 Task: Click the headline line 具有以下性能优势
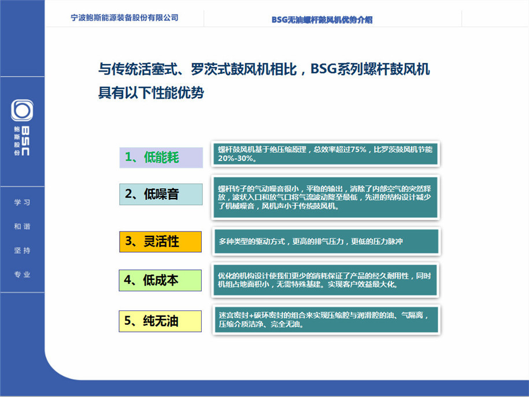pos(151,92)
